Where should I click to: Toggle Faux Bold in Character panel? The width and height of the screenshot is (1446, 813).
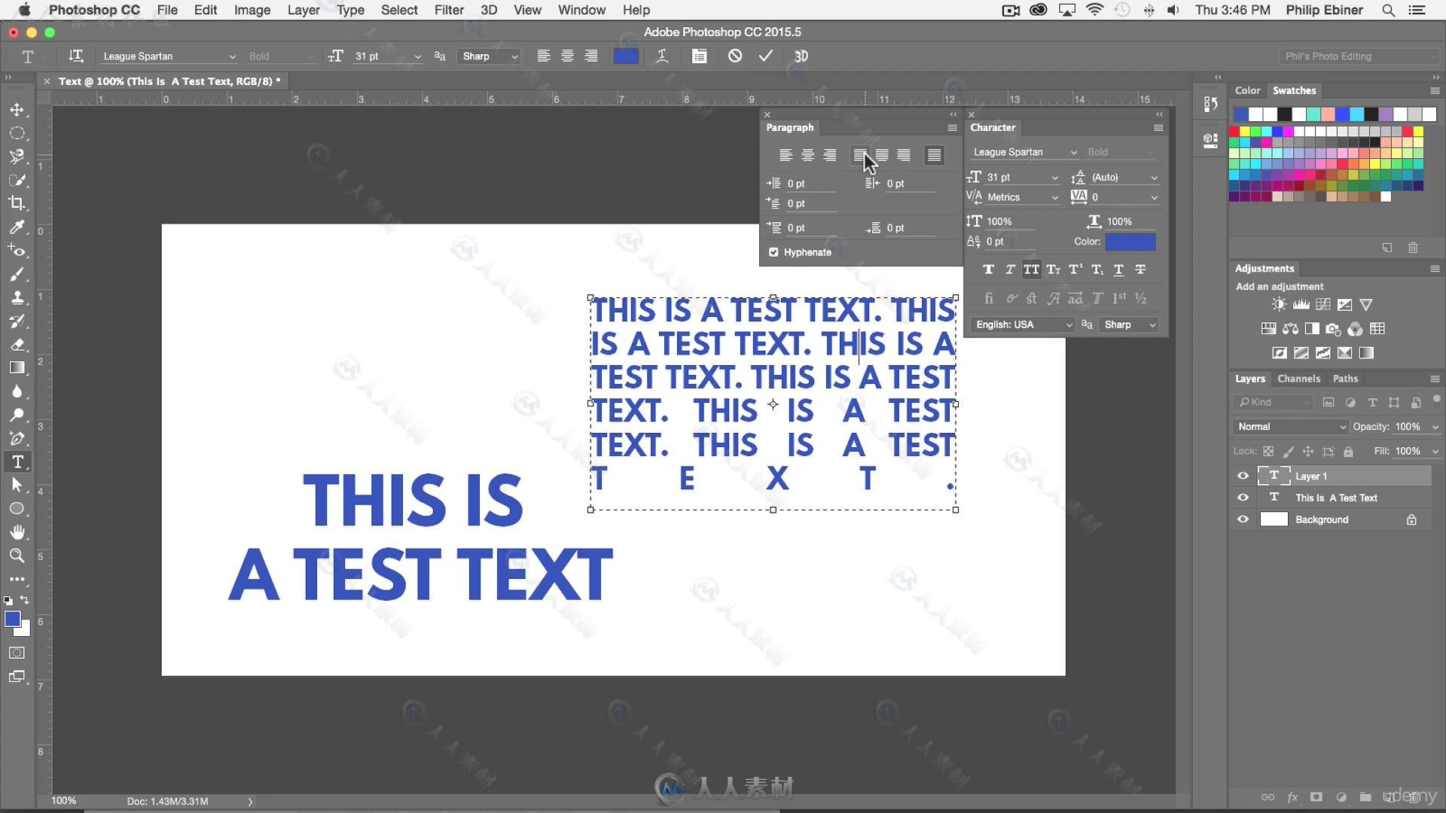(988, 269)
